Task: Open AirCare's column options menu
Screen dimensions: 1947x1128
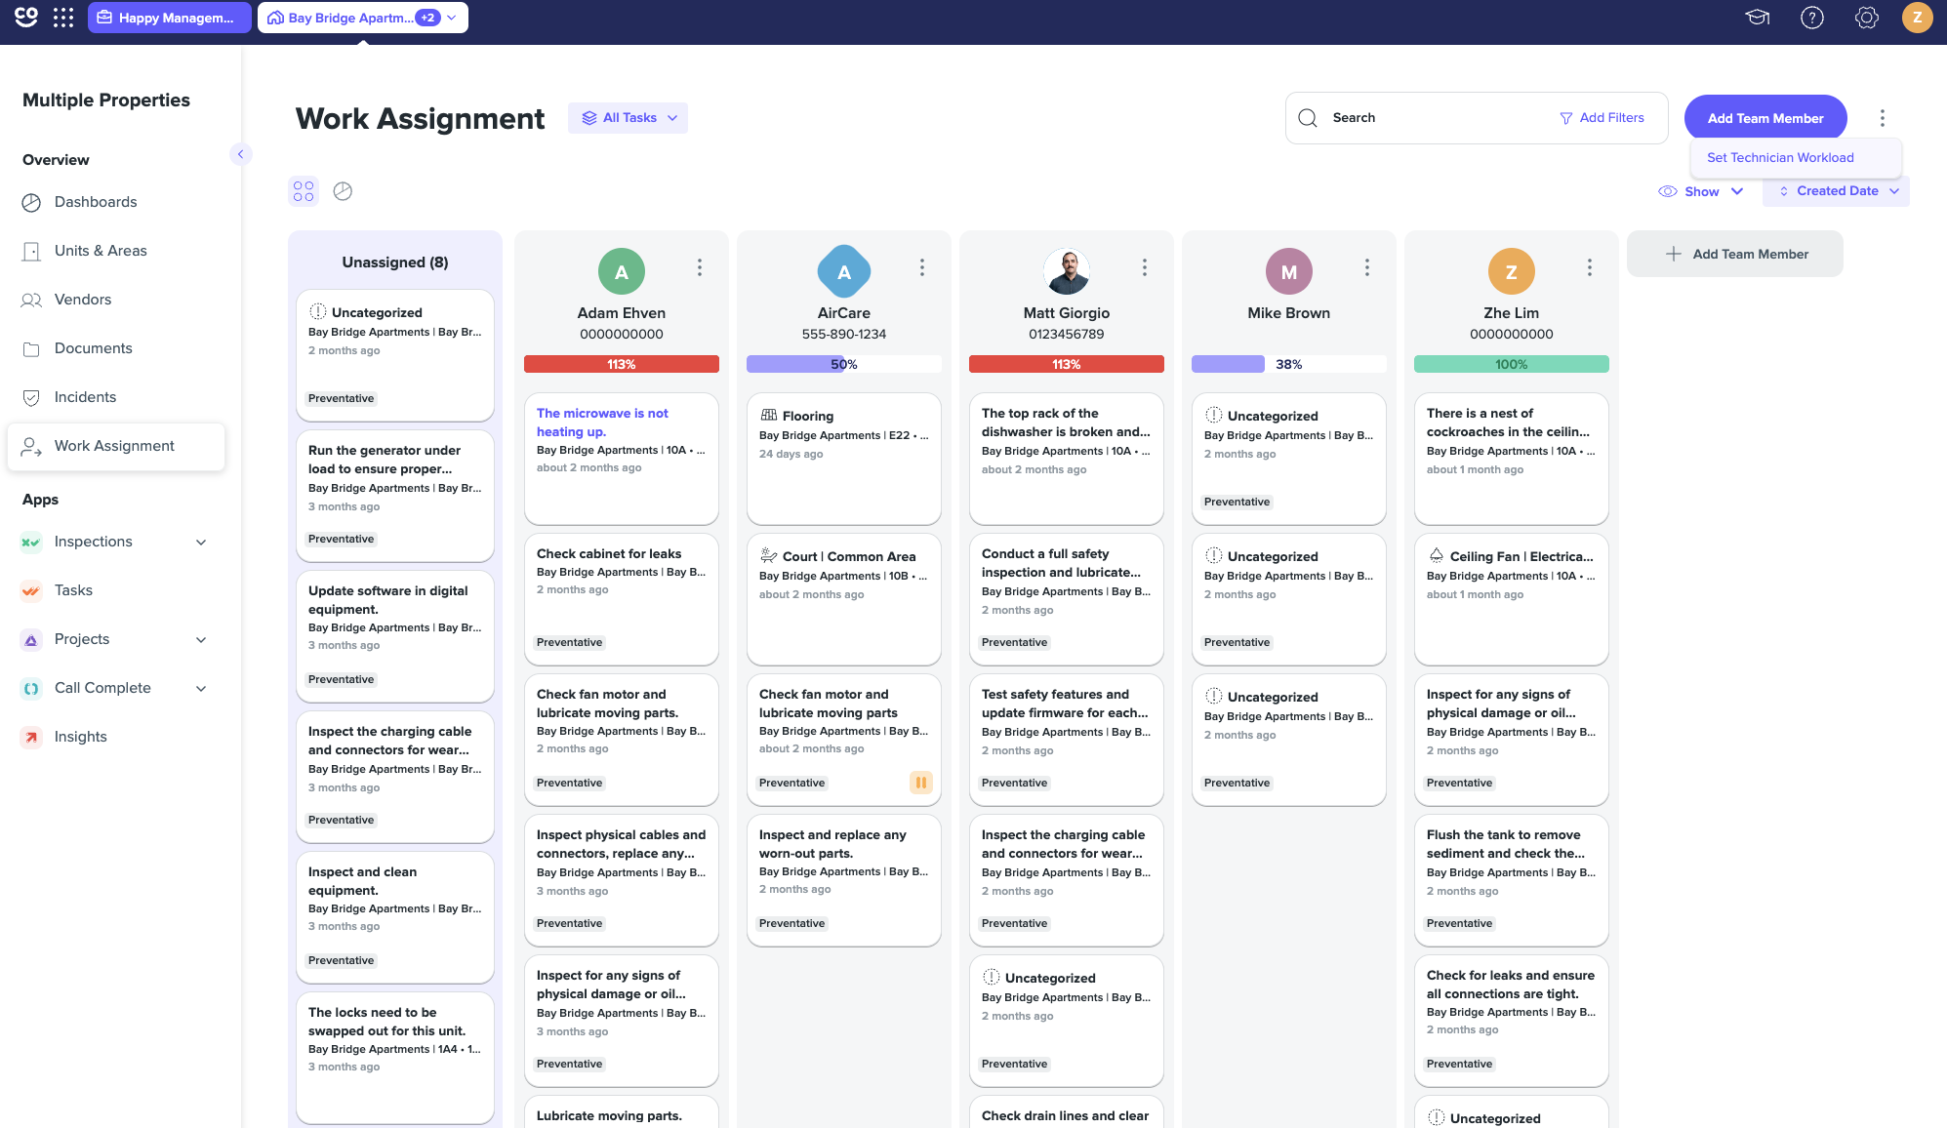Action: pyautogui.click(x=922, y=267)
